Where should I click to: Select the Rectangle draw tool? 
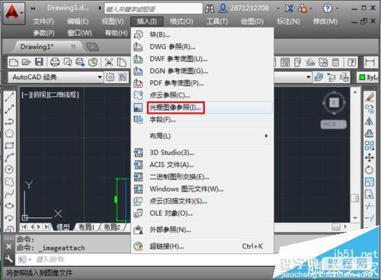point(9,146)
